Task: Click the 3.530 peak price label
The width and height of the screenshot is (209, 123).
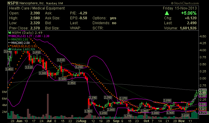Action: 61,60
